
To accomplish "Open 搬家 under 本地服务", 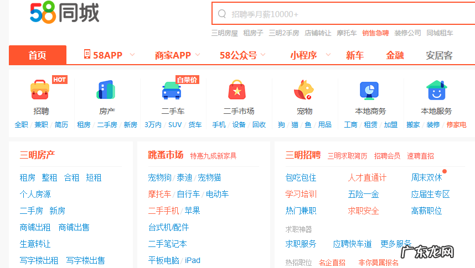I will 413,125.
